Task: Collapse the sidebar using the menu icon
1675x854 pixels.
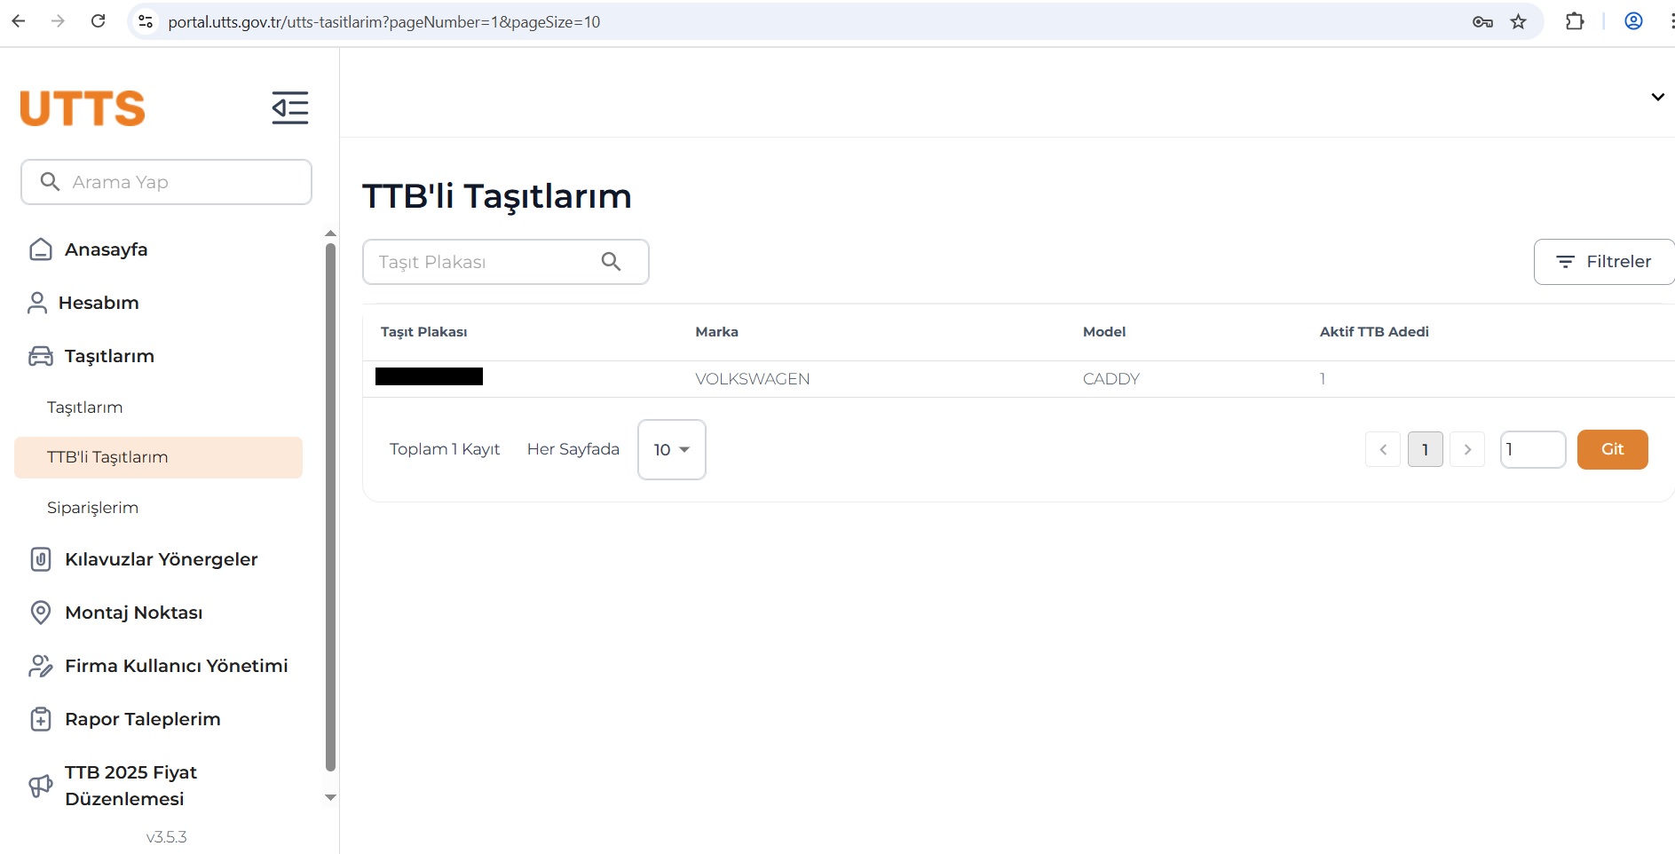Action: click(289, 108)
